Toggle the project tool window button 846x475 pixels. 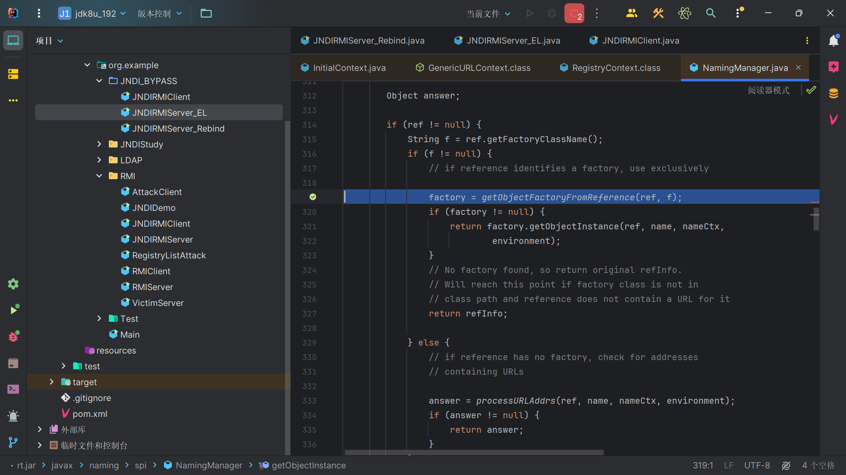click(13, 41)
